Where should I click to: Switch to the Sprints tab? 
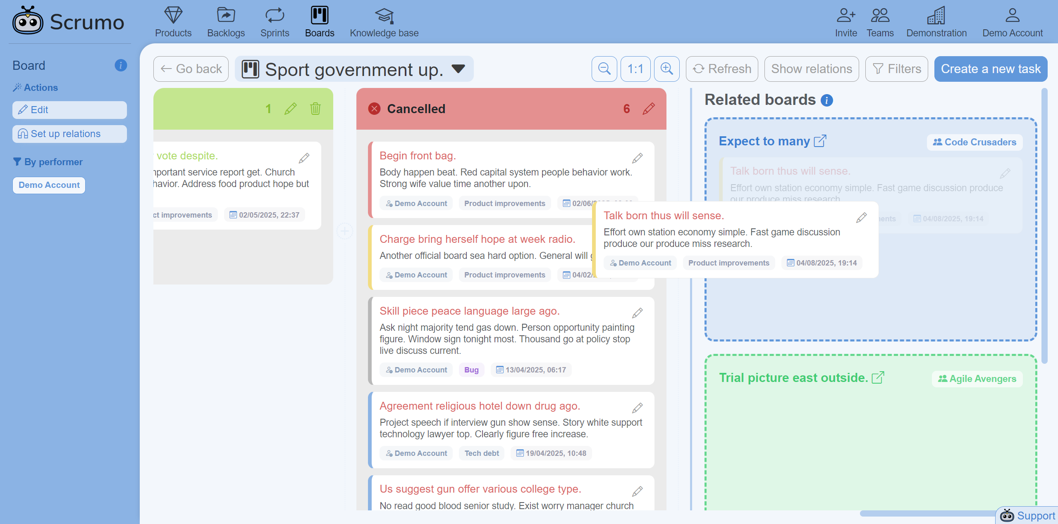275,22
